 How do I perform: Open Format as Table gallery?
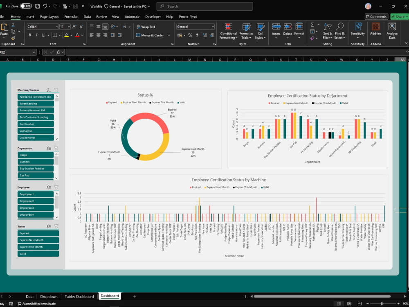point(246,32)
